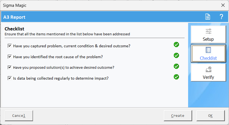Image resolution: width=229 pixels, height=125 pixels.
Task: Open the Verify tab
Action: [x=208, y=77]
